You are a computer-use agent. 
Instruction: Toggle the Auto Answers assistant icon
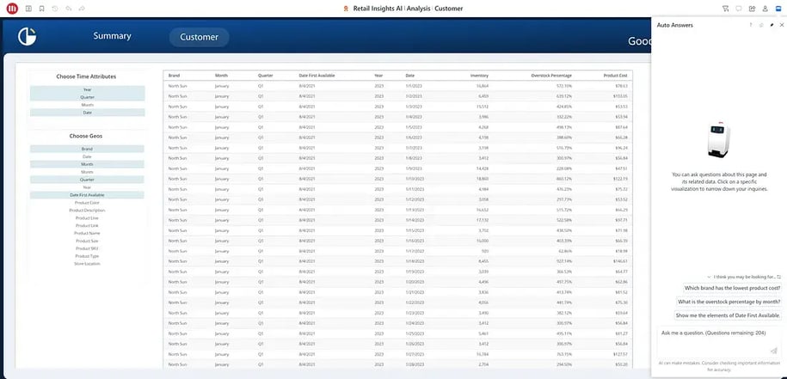coord(778,9)
